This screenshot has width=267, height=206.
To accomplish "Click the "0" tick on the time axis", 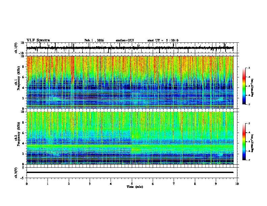I will coord(27,184).
